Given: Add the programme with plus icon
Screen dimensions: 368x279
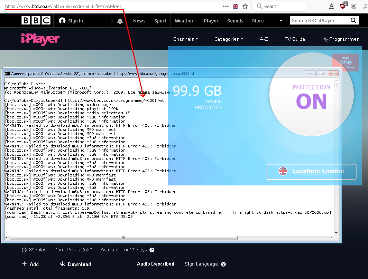Looking at the screenshot, I should point(30,264).
